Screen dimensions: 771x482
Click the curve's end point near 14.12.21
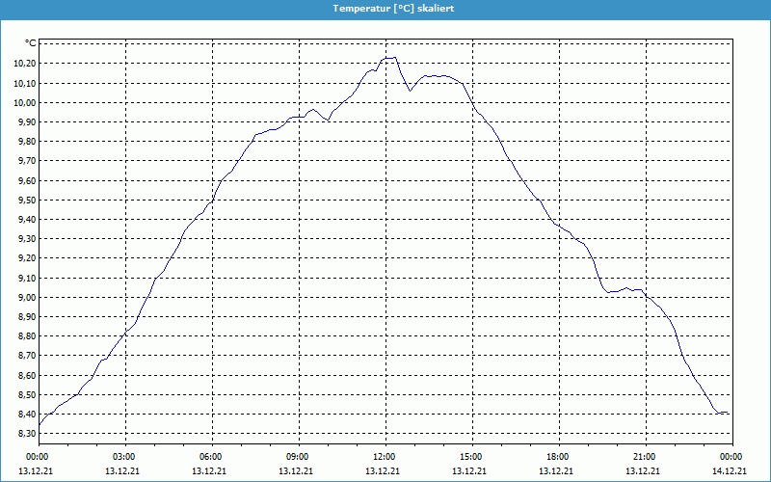coord(728,413)
